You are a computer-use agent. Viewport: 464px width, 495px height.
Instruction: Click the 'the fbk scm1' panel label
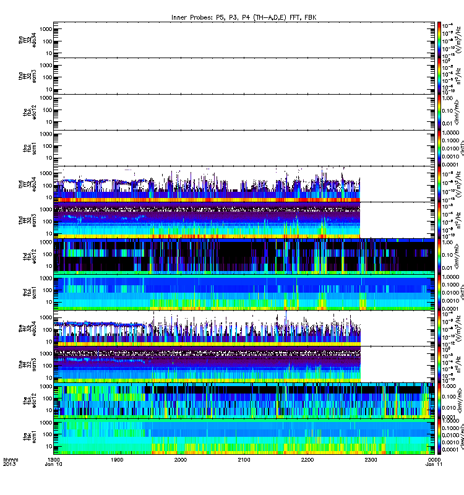coord(30,437)
